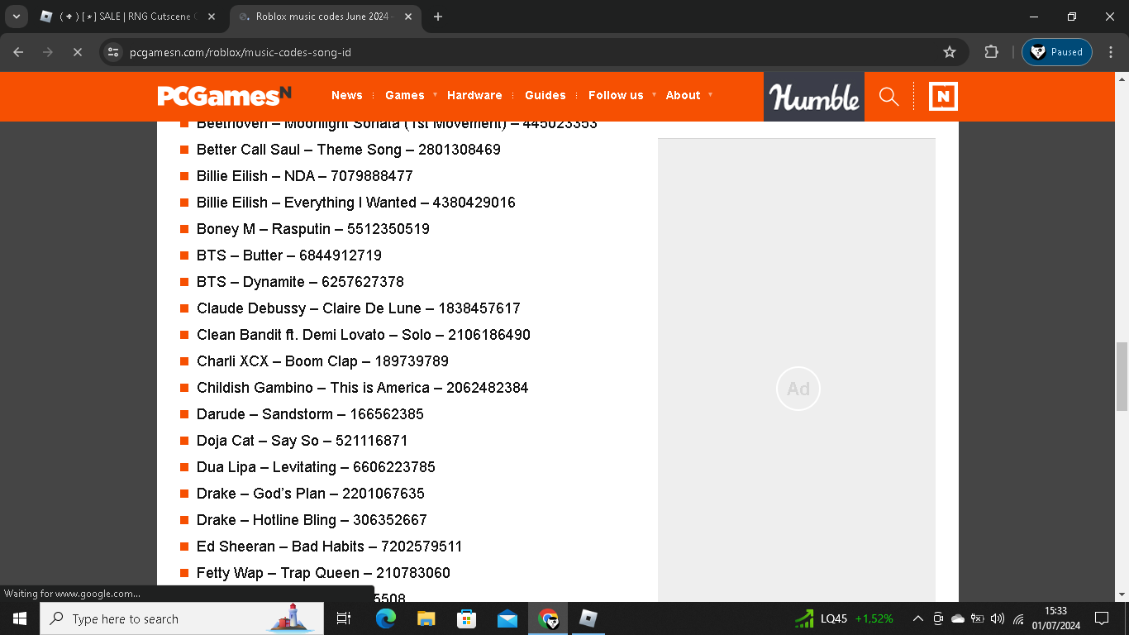The image size is (1129, 635).
Task: Go back to the previous page
Action: [19, 52]
